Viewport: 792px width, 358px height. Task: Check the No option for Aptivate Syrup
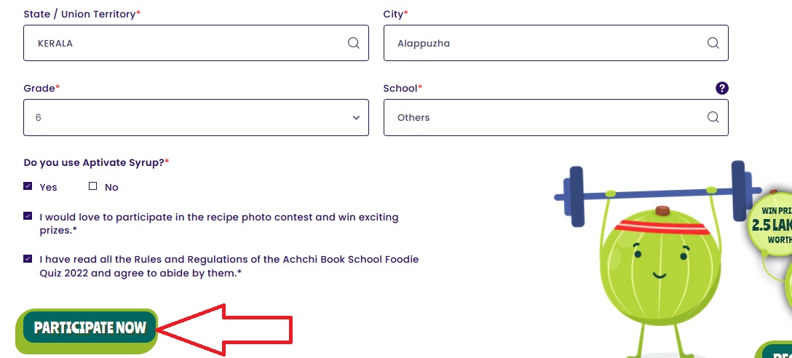pyautogui.click(x=92, y=186)
